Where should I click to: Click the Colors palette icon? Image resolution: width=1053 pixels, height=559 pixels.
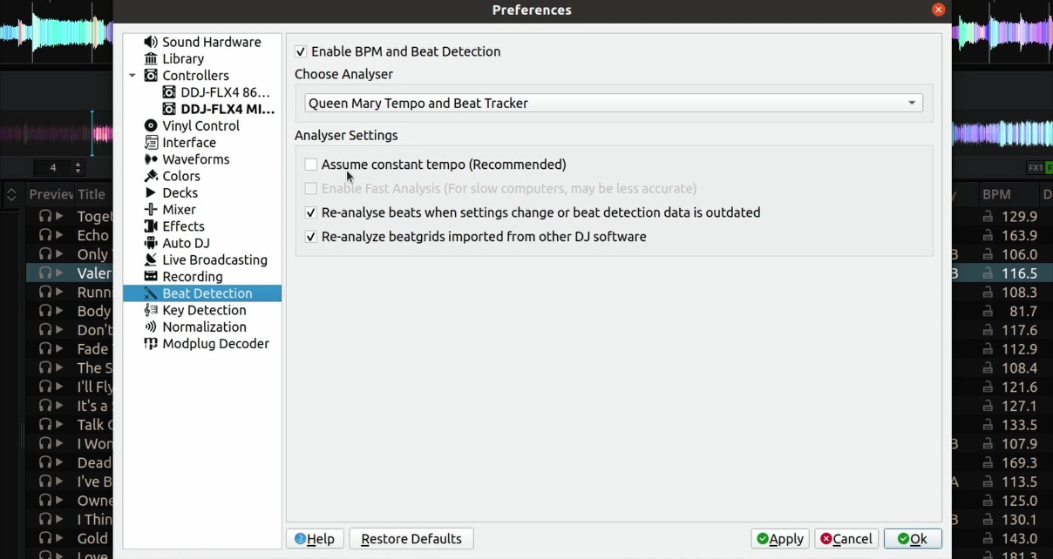151,176
